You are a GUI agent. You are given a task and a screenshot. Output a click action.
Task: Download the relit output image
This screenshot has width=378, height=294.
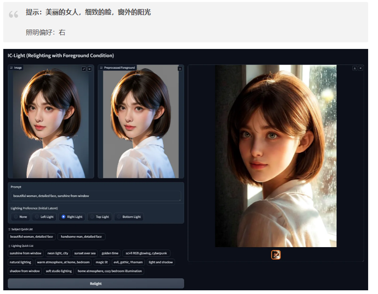pos(355,68)
